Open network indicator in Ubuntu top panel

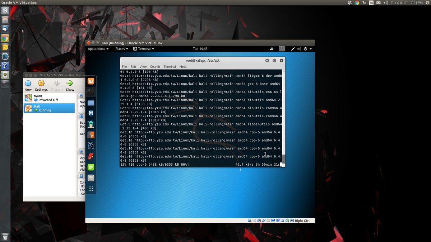pyautogui.click(x=364, y=3)
